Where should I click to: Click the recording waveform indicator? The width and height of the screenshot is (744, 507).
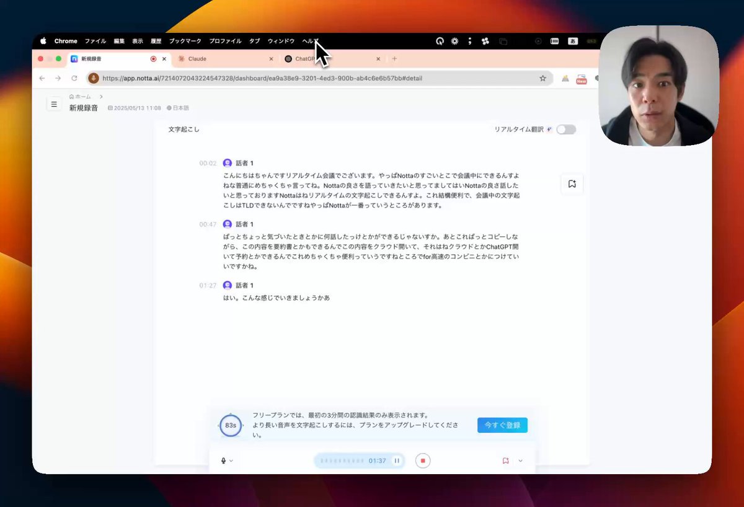[x=342, y=461]
